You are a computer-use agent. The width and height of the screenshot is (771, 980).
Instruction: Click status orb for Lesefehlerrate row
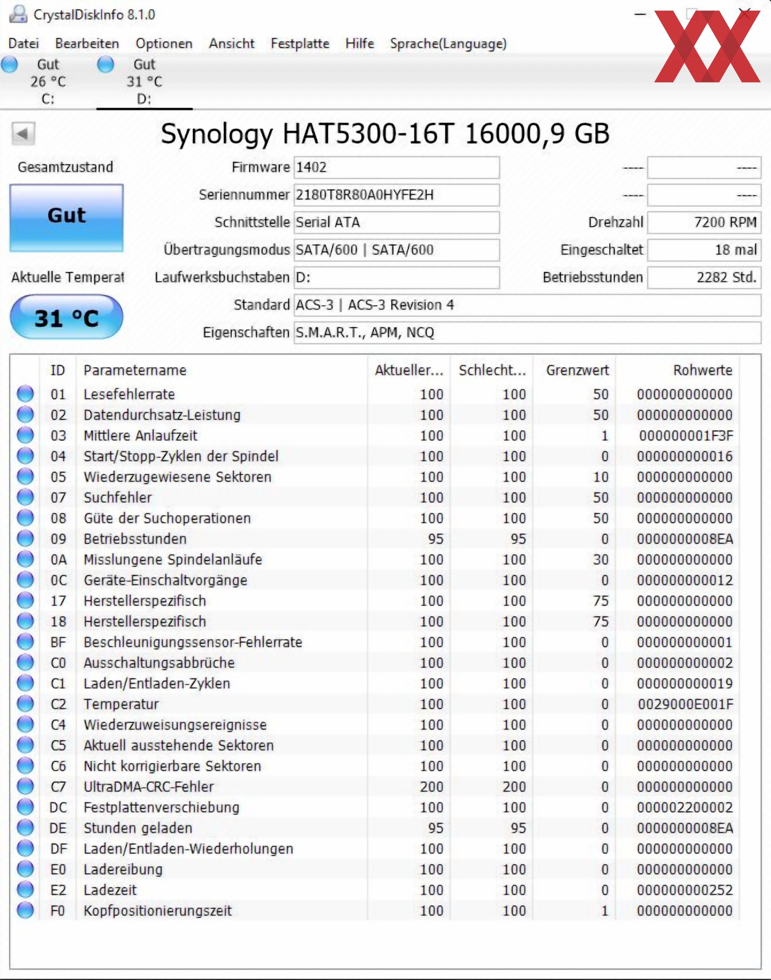25,394
